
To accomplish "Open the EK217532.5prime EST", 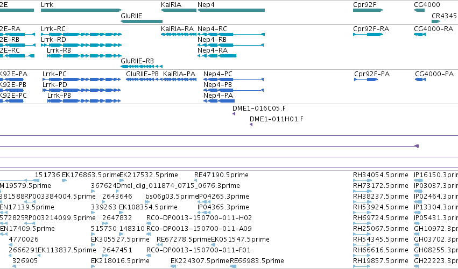I will tap(121, 180).
